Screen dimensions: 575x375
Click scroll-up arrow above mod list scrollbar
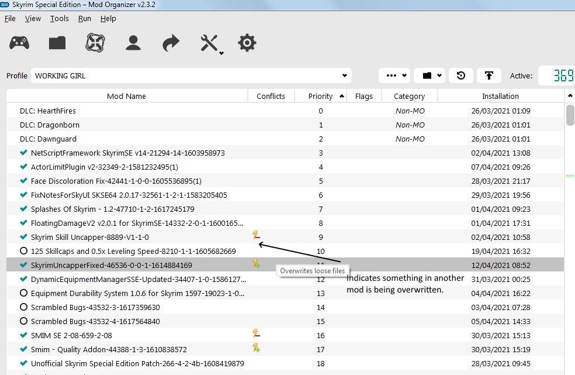(x=570, y=95)
